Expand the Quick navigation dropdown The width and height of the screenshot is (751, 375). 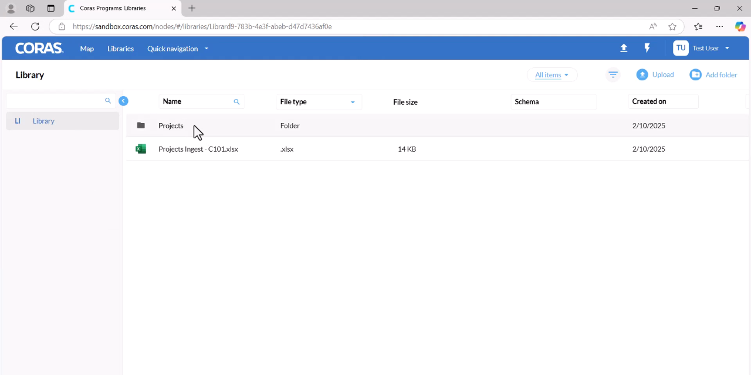click(x=178, y=49)
